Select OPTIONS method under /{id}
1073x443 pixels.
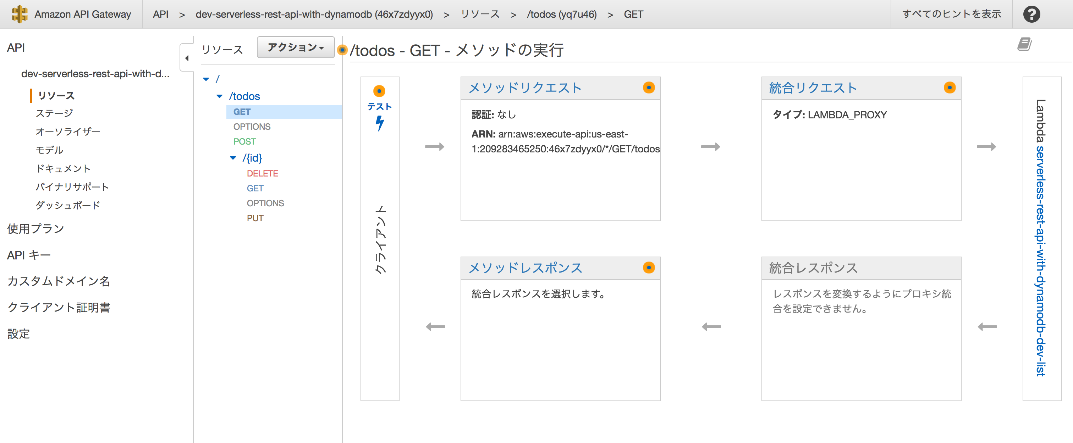click(x=265, y=203)
